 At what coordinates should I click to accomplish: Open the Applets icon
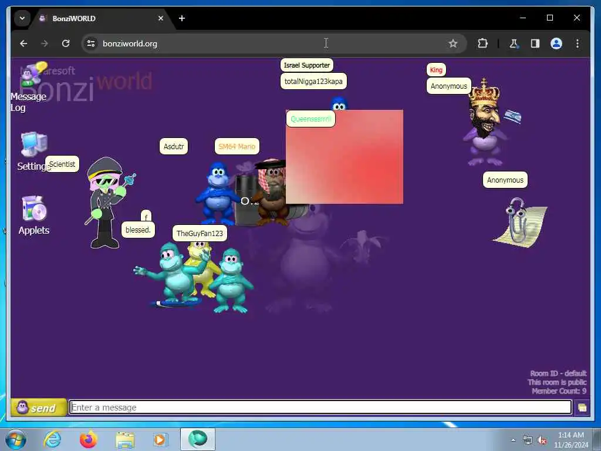[33, 215]
